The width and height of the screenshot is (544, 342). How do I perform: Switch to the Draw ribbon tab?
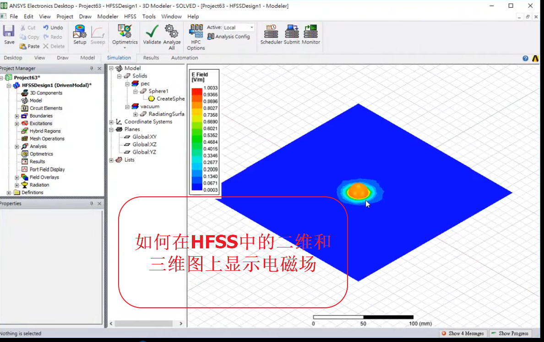pyautogui.click(x=62, y=58)
